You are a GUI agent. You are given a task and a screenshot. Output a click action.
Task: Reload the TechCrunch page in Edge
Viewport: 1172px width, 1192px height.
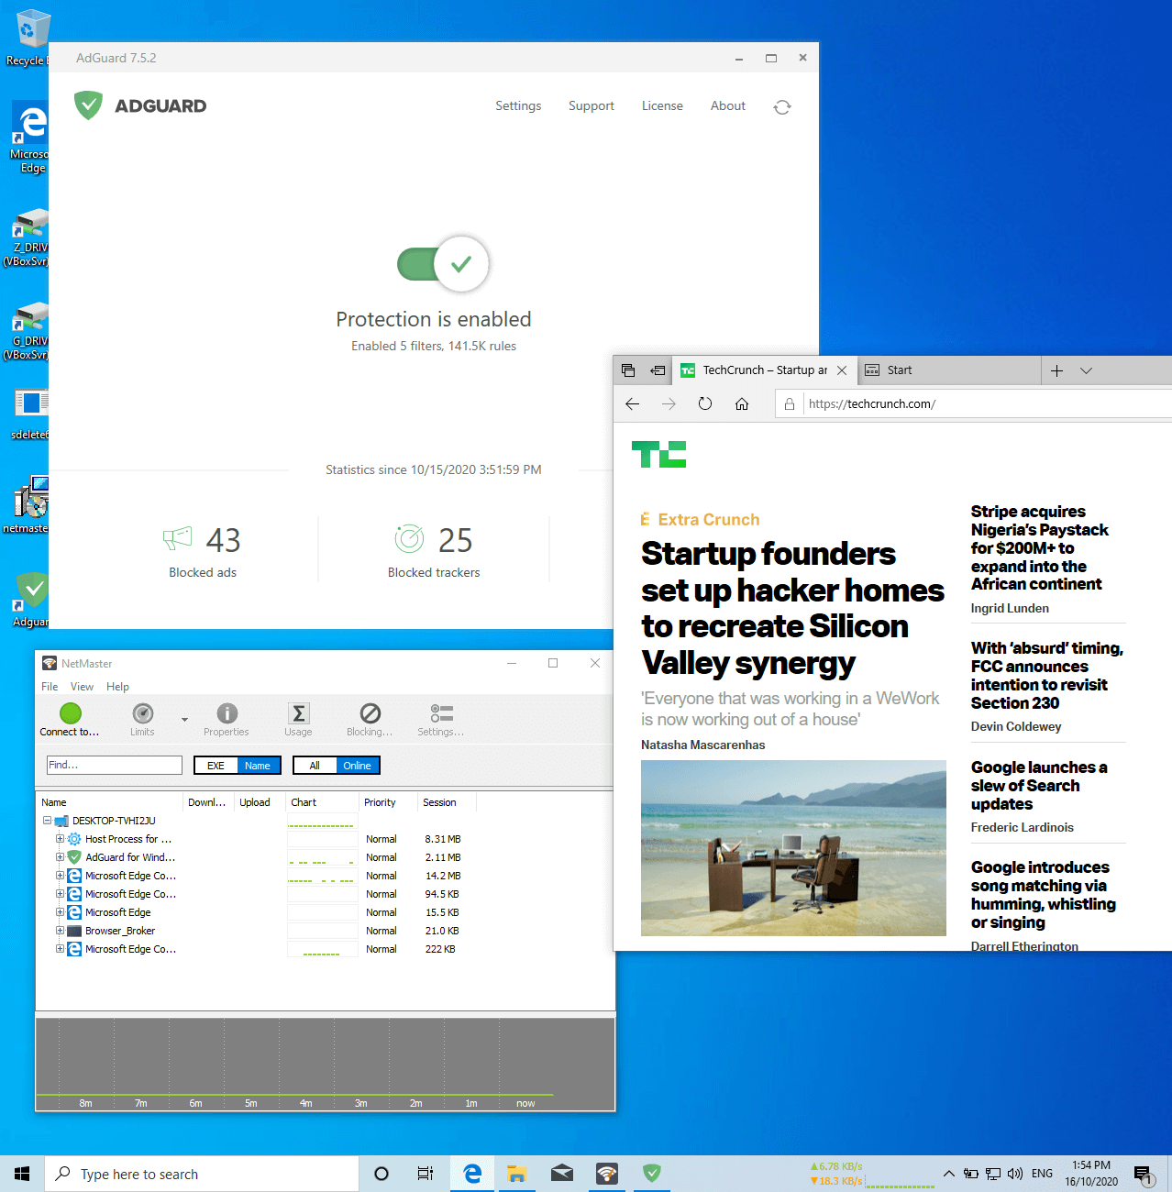[x=705, y=403]
